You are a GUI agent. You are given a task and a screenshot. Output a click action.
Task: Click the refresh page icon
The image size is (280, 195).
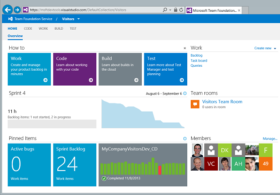click(x=181, y=10)
